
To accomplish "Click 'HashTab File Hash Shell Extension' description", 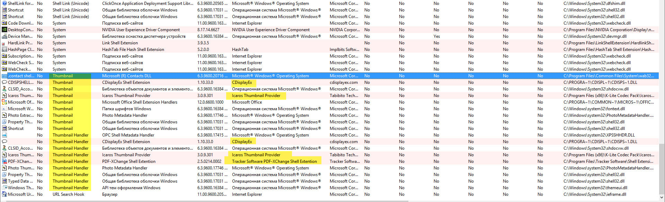I will [133, 50].
